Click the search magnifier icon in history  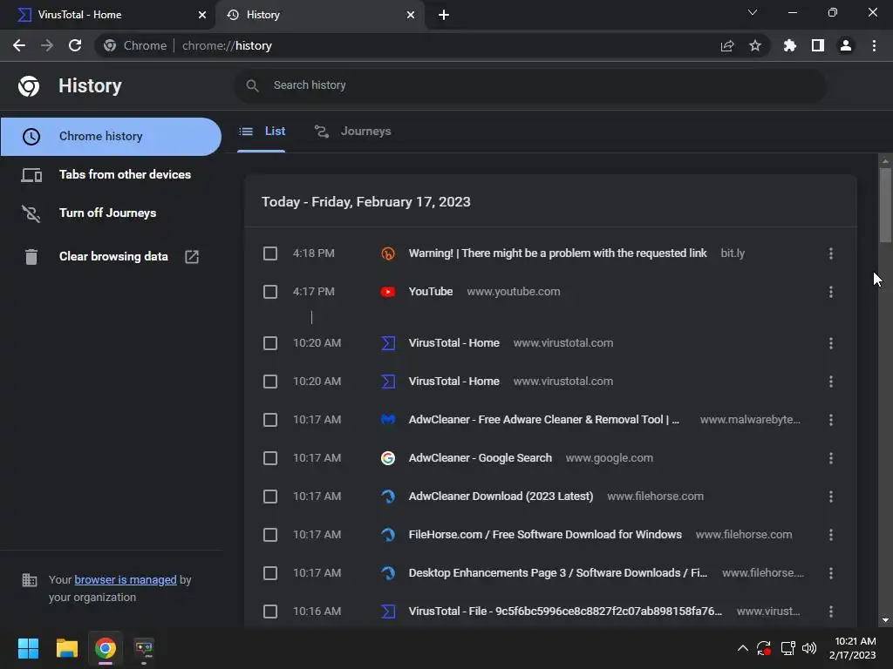[252, 85]
